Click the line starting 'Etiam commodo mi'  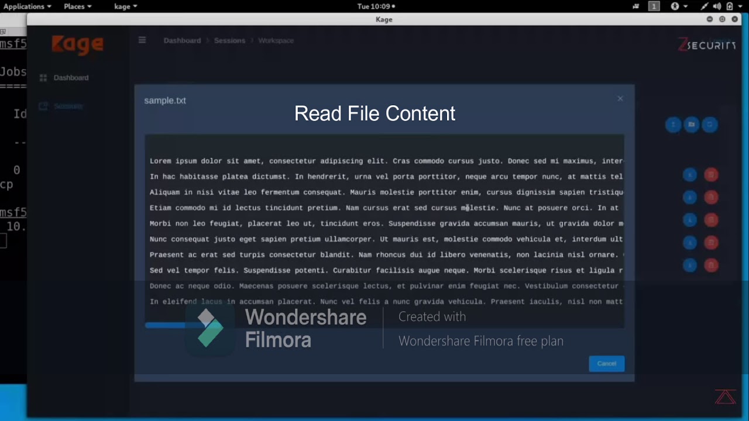pyautogui.click(x=384, y=208)
